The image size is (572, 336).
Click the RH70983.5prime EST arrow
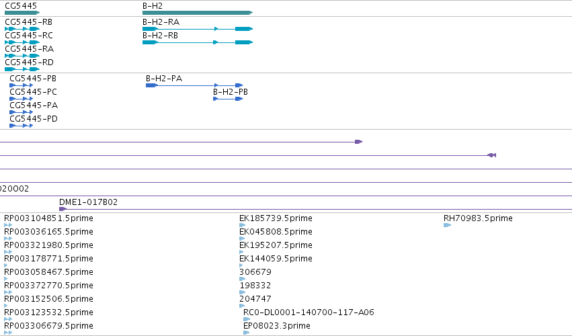pyautogui.click(x=447, y=225)
